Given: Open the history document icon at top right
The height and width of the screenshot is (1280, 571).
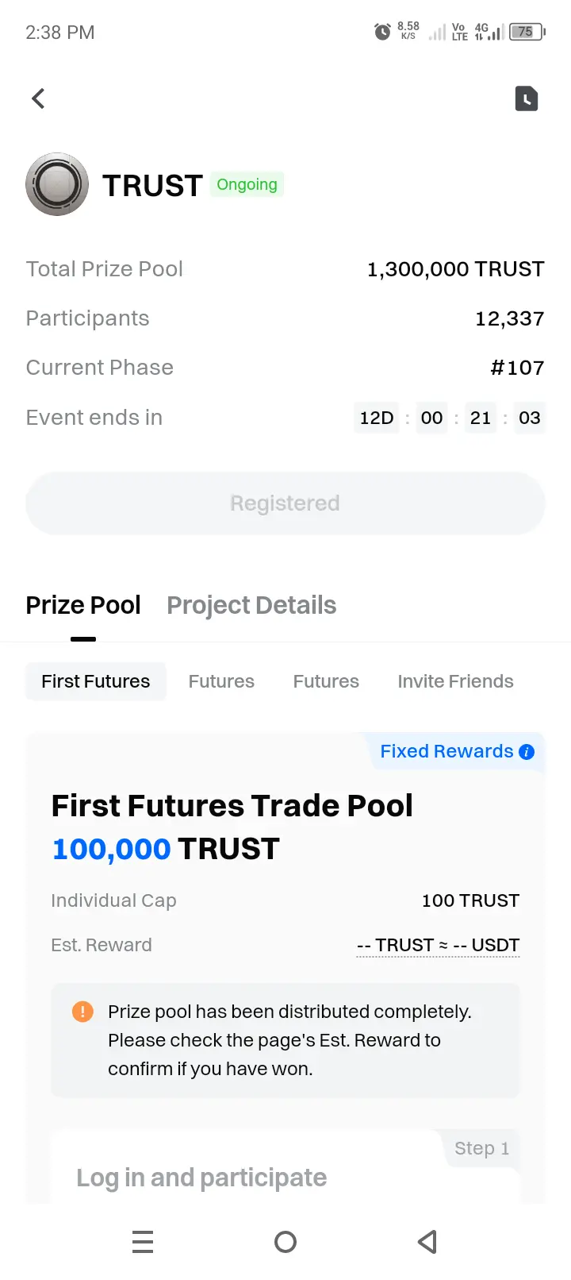Looking at the screenshot, I should click(x=527, y=98).
